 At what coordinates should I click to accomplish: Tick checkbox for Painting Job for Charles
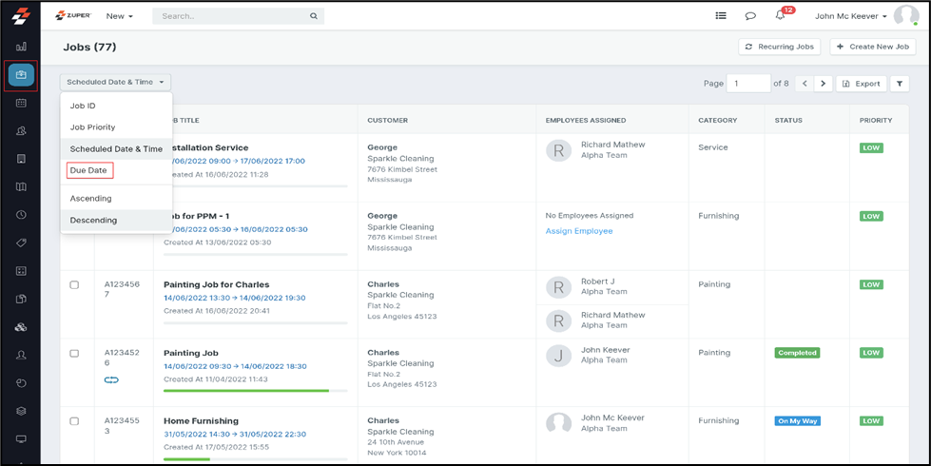click(74, 285)
